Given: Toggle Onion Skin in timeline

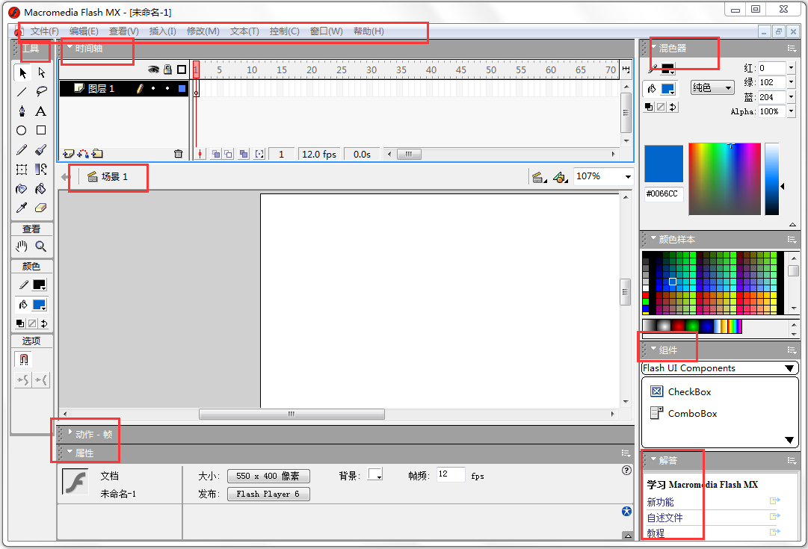Looking at the screenshot, I should 217,154.
